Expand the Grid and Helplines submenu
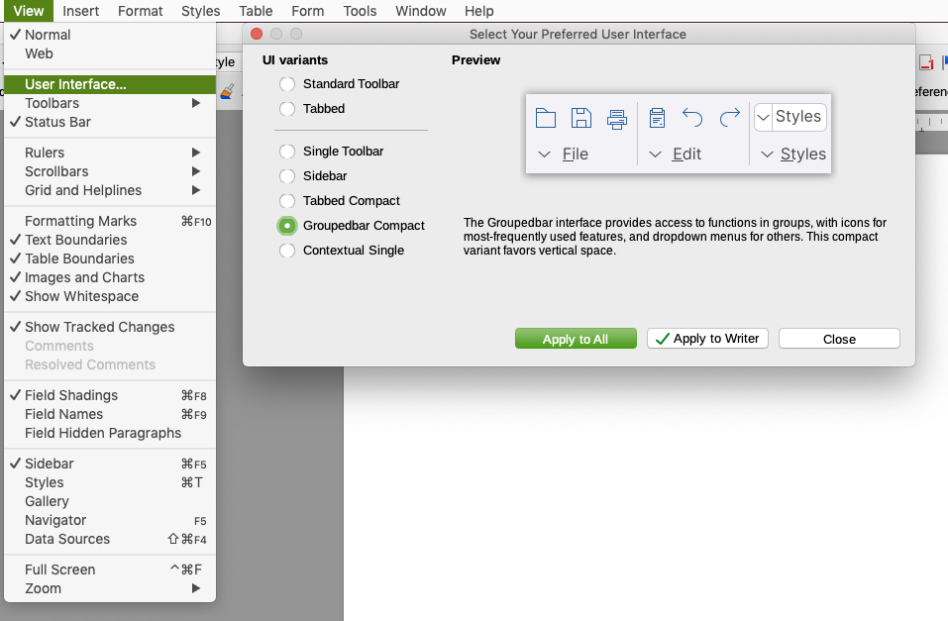 [x=109, y=190]
